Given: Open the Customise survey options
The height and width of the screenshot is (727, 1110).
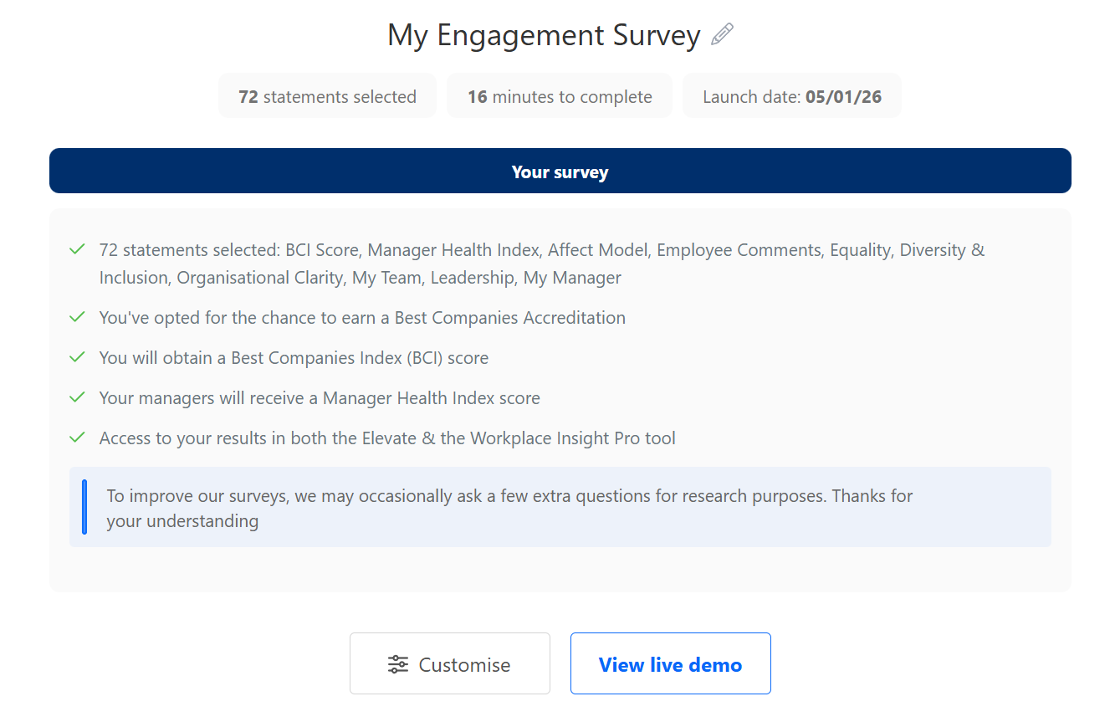Looking at the screenshot, I should pos(450,664).
